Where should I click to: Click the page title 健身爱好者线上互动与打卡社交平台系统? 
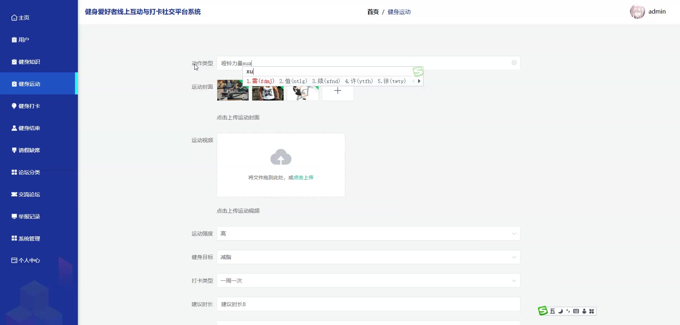143,12
